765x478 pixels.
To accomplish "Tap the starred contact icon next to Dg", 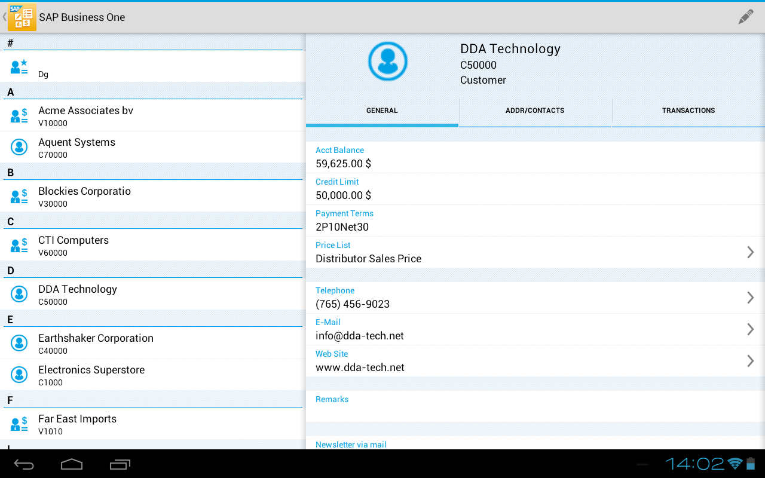I will pyautogui.click(x=19, y=66).
